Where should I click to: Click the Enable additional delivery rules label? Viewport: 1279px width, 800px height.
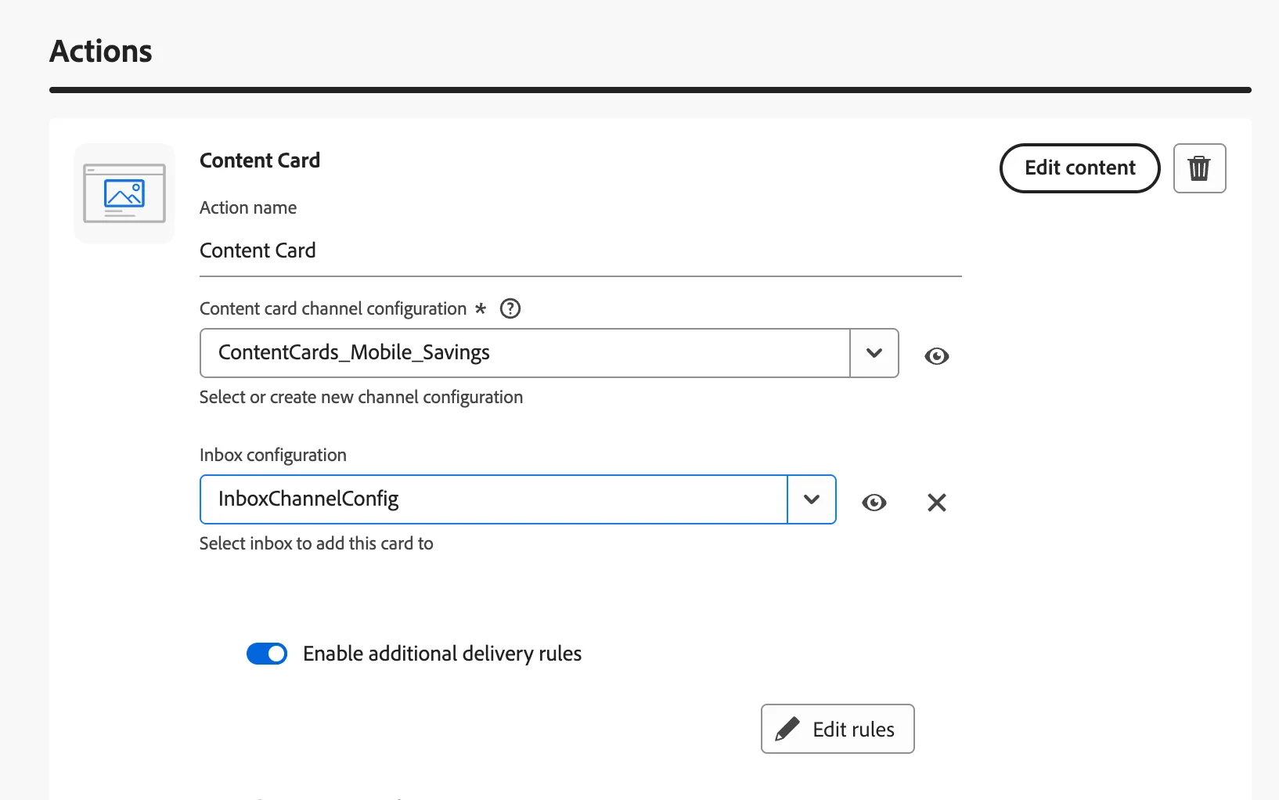[442, 654]
